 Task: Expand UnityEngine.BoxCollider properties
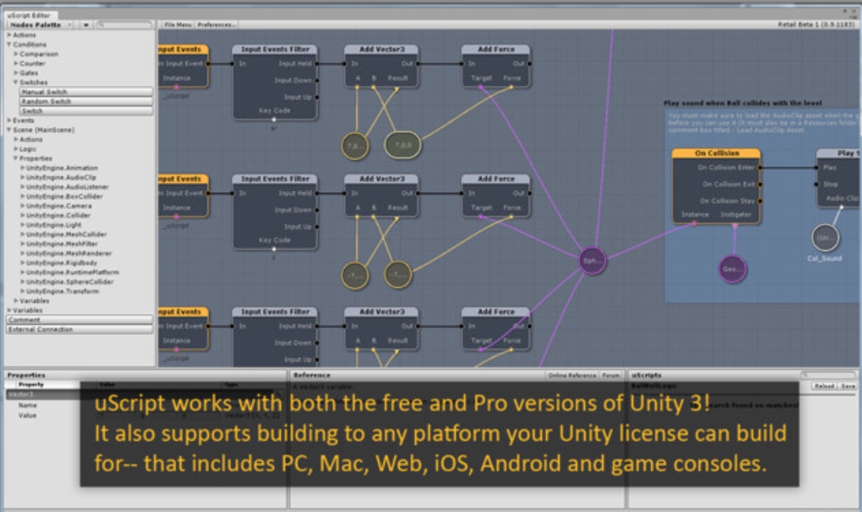tap(23, 196)
